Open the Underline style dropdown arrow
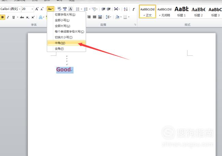The image size is (222, 156). coord(17,17)
